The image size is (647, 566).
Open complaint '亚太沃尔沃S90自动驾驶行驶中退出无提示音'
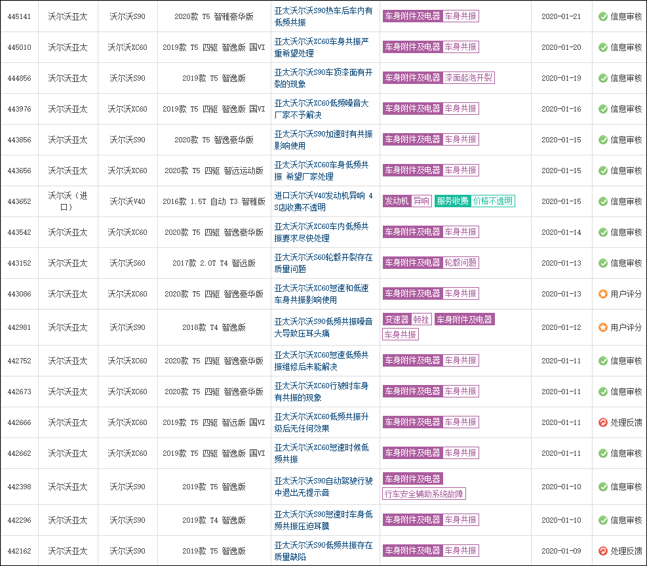[x=324, y=487]
